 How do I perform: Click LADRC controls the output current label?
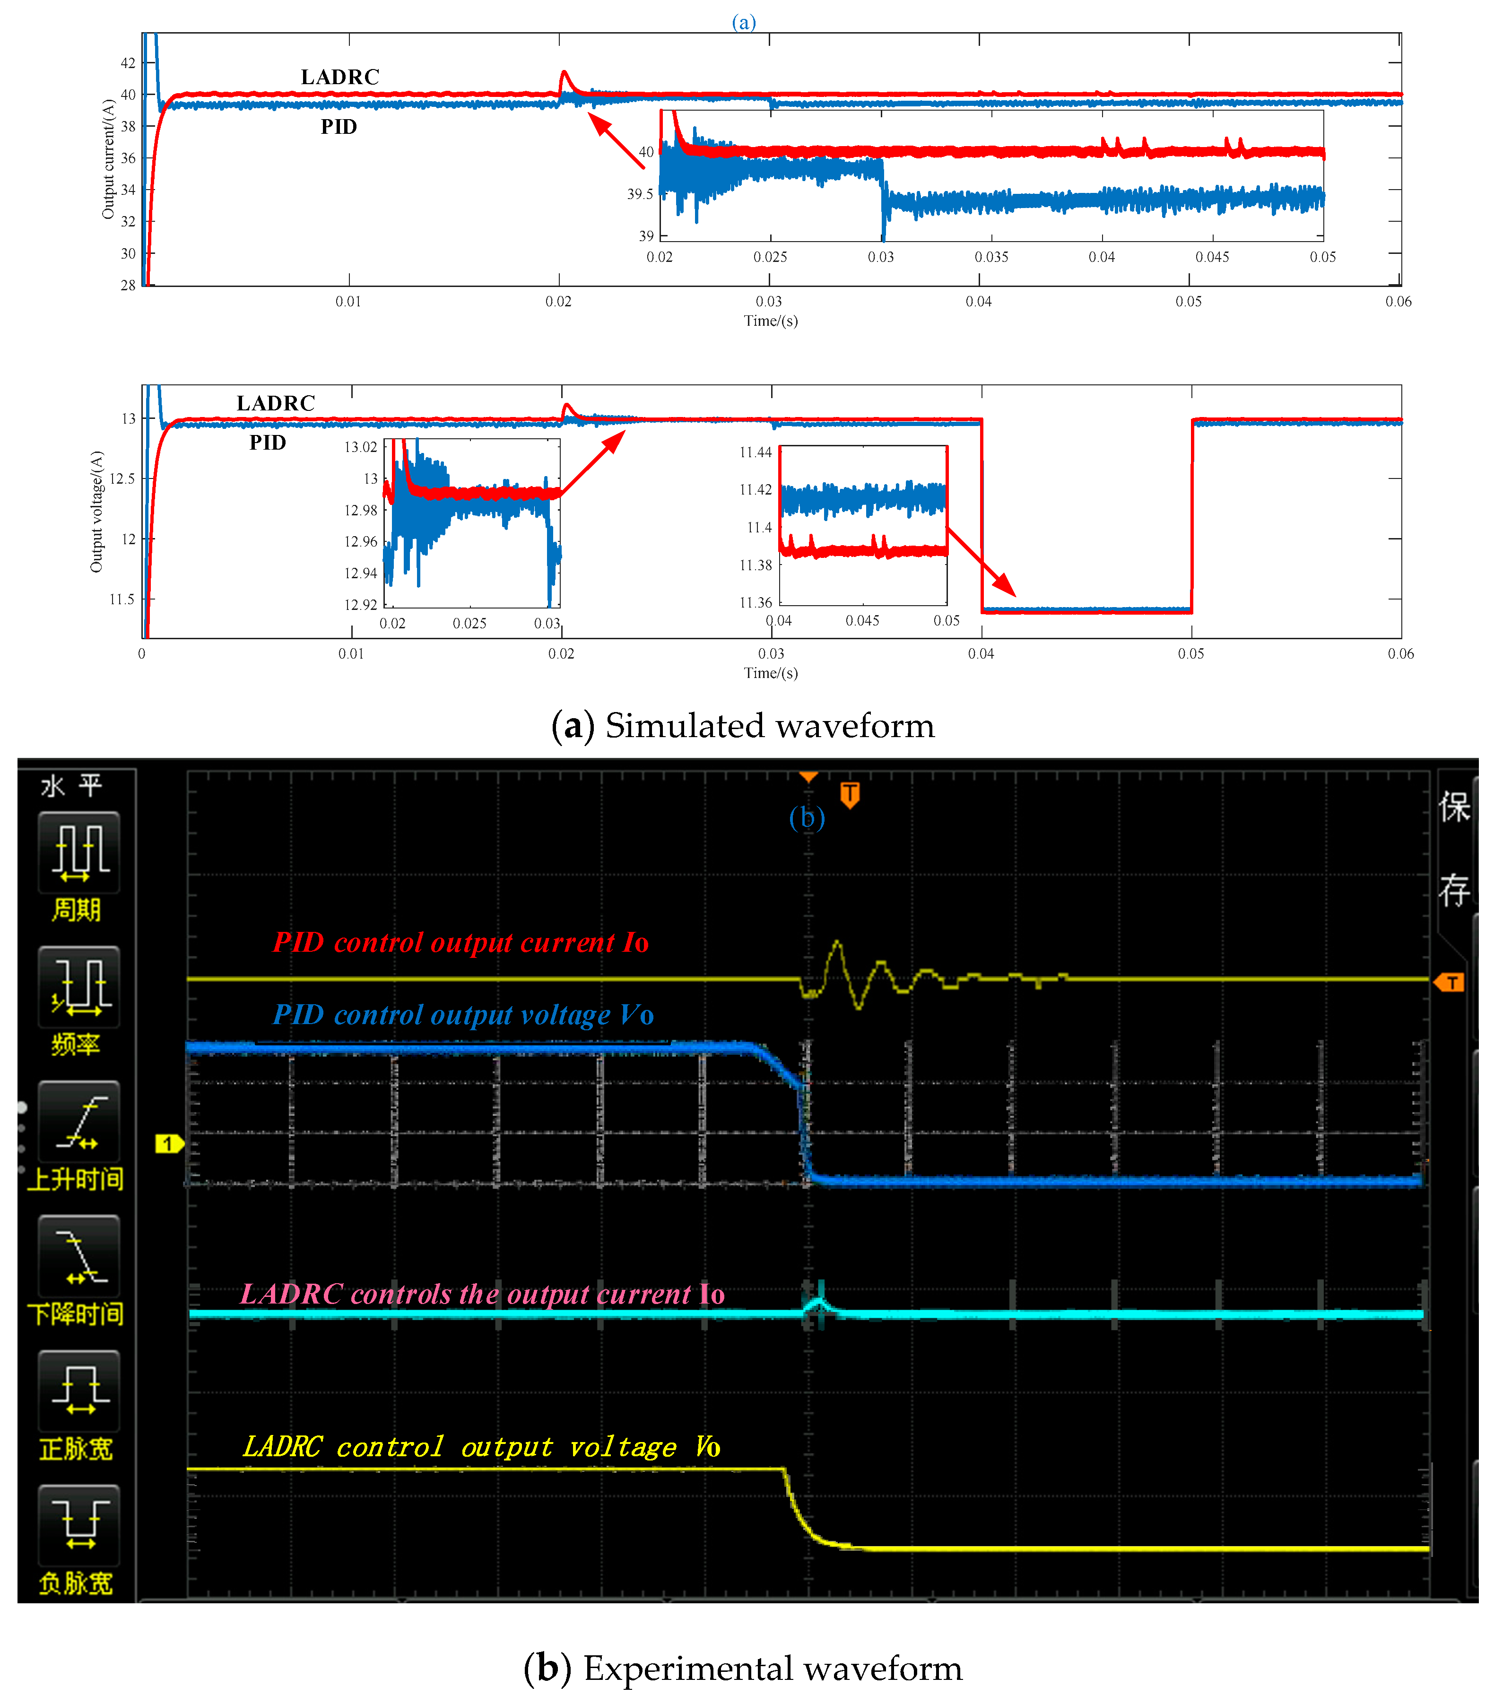[x=482, y=1294]
